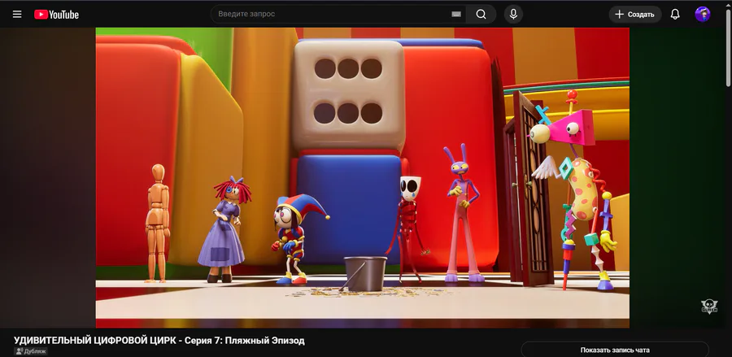The image size is (732, 357).
Task: Click the magnifier search button
Action: click(481, 14)
